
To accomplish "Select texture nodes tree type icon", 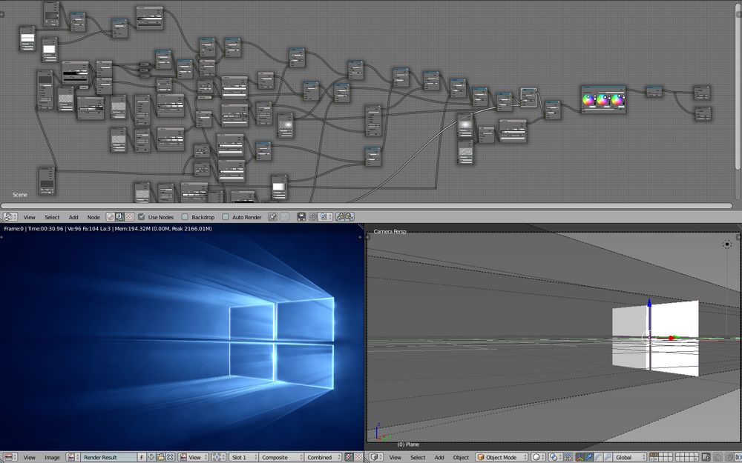I will [x=128, y=217].
